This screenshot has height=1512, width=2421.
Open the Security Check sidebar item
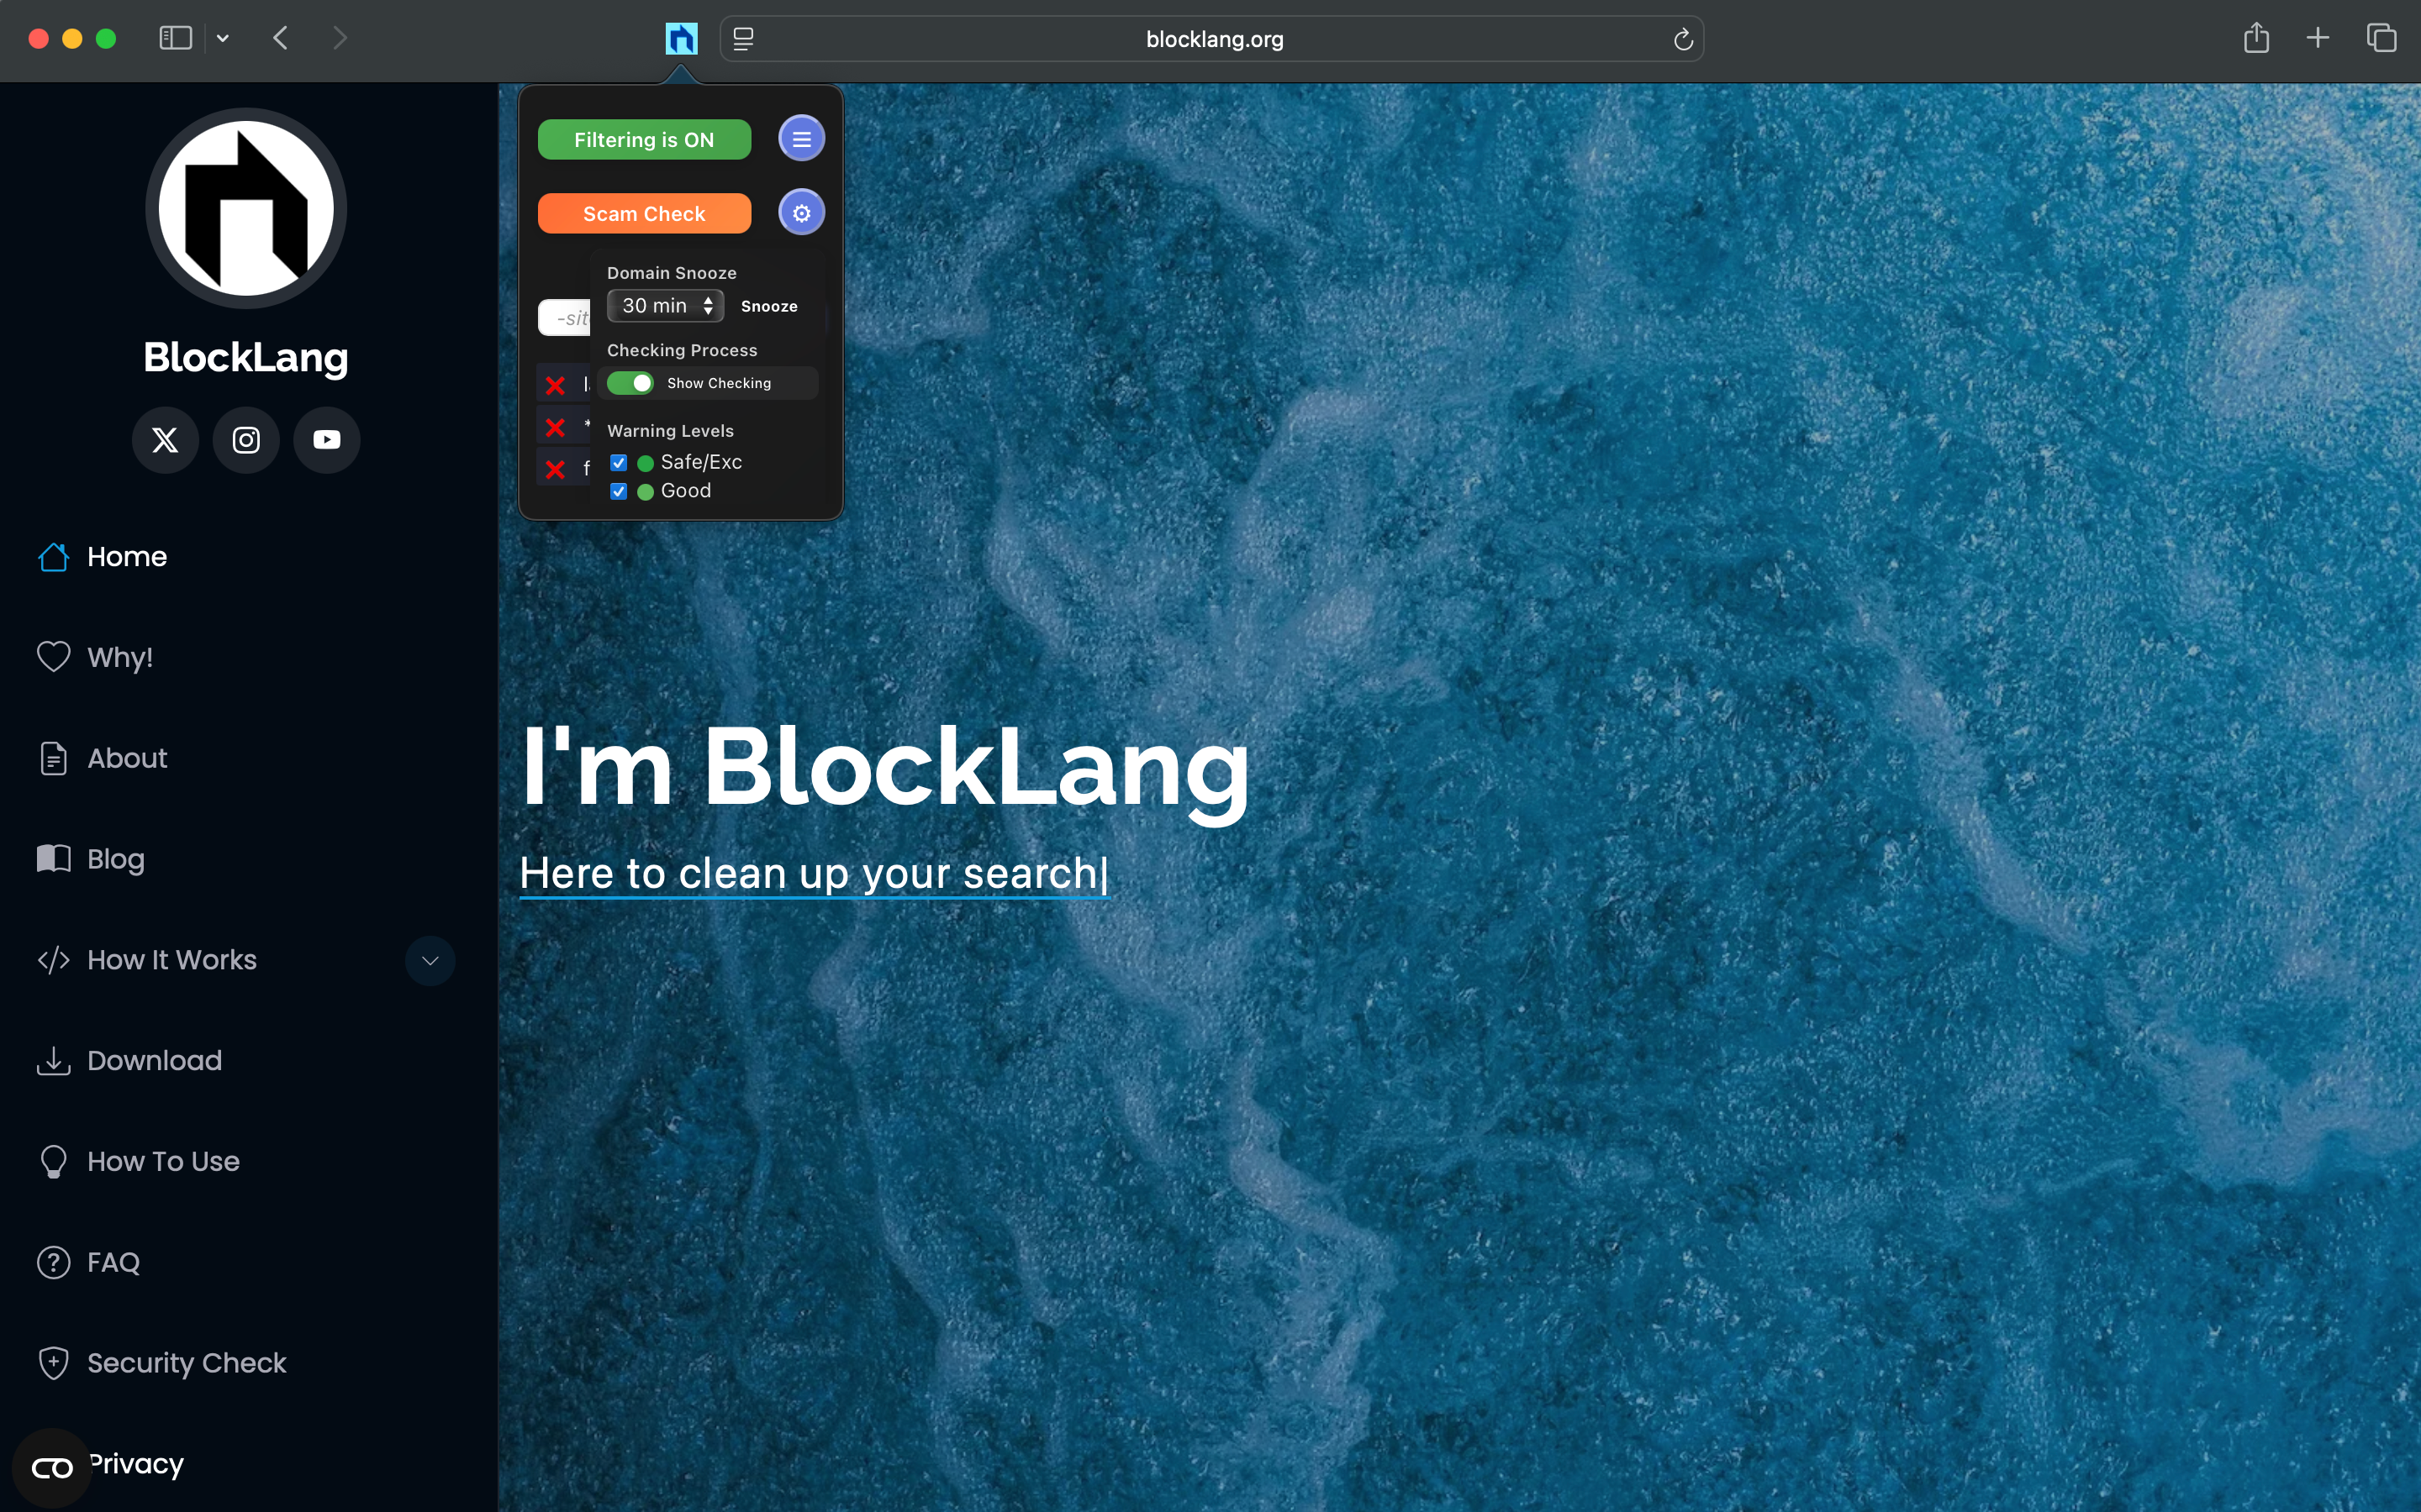(x=187, y=1364)
